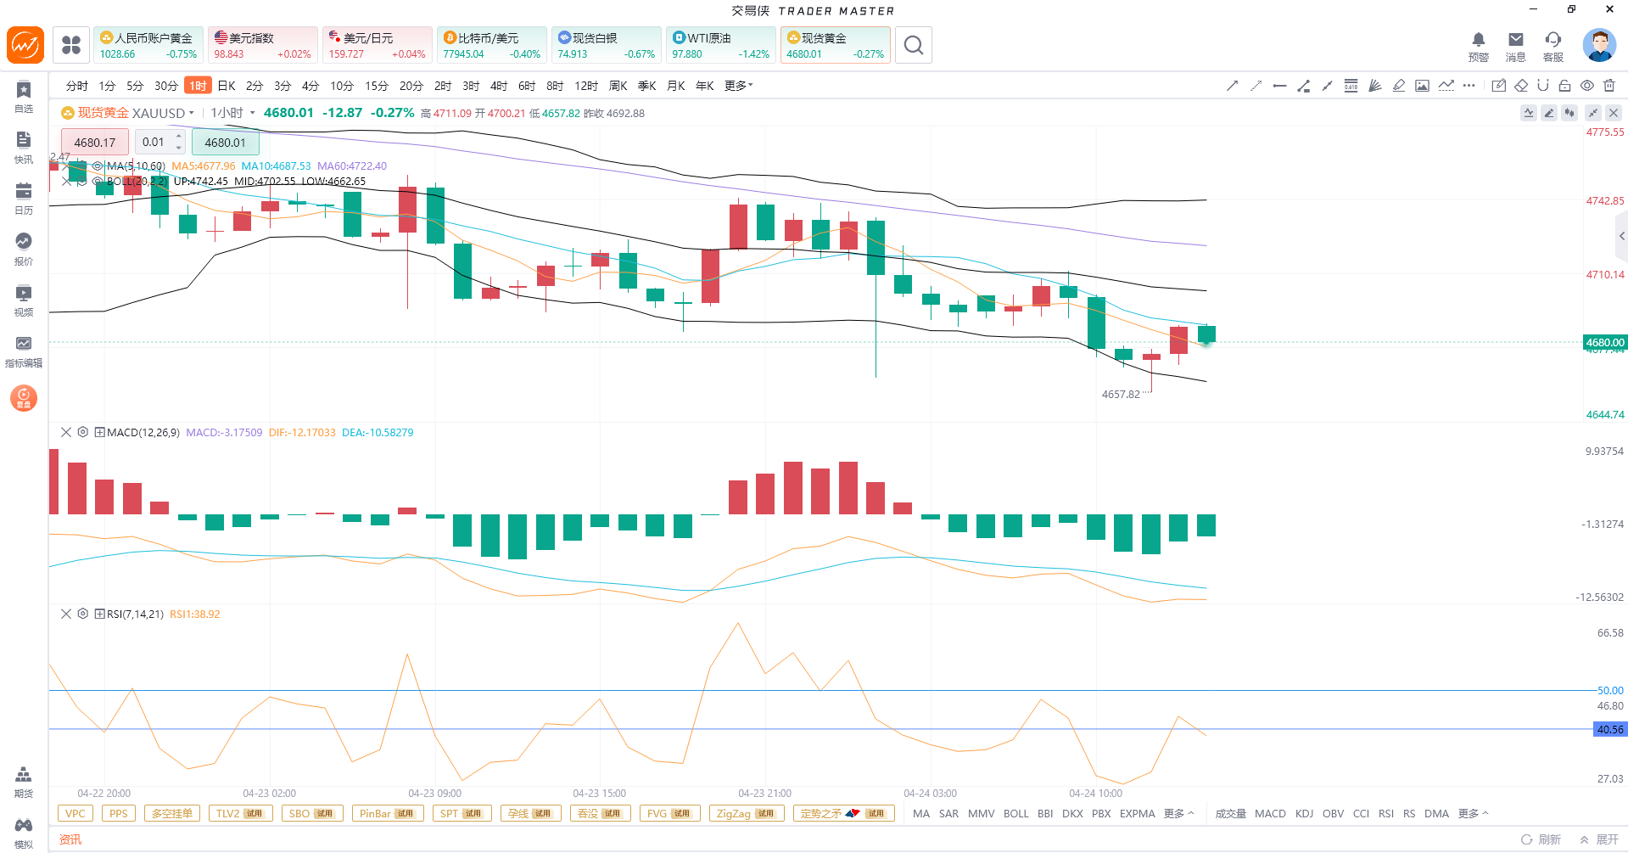Screen dimensions: 1628x853
Task: Select the fan lines drawing tool
Action: tap(1375, 86)
